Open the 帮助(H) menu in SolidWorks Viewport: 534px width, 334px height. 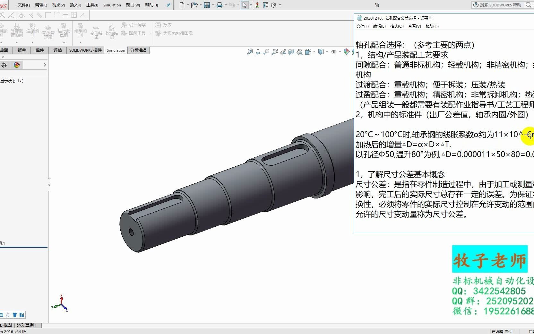point(151,5)
